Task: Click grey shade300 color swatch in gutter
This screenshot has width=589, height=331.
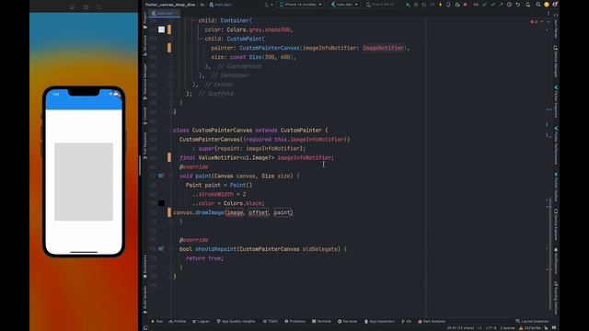Action: click(x=161, y=29)
